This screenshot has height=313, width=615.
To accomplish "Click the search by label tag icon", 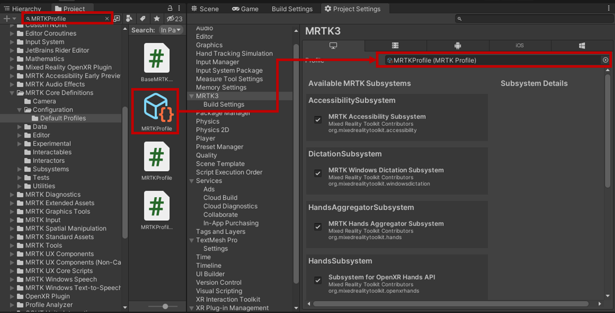I will point(143,18).
